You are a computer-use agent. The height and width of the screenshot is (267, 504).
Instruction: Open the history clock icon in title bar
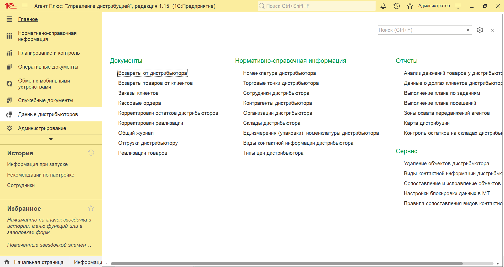pos(397,6)
